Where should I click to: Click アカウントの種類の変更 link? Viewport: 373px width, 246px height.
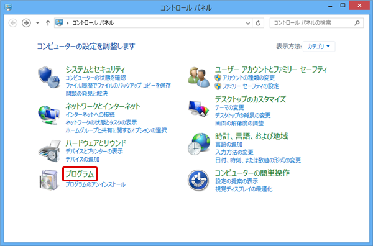(249, 78)
